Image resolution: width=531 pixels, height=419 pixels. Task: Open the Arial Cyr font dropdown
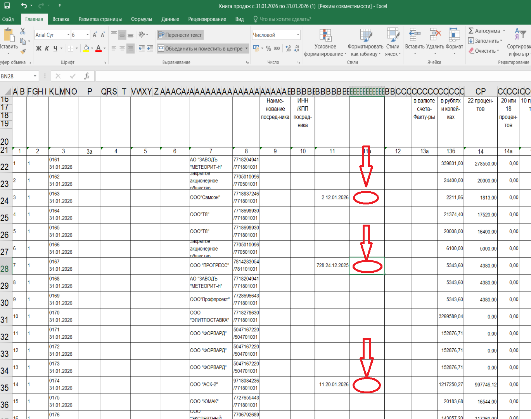(x=68, y=35)
